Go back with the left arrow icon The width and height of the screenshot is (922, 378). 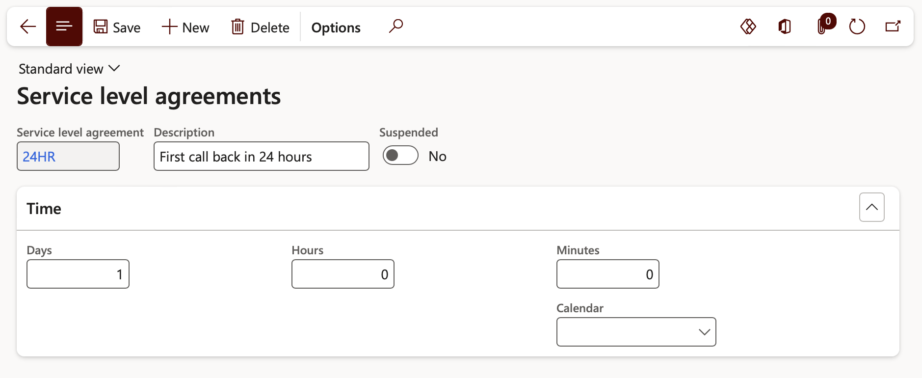pyautogui.click(x=28, y=27)
